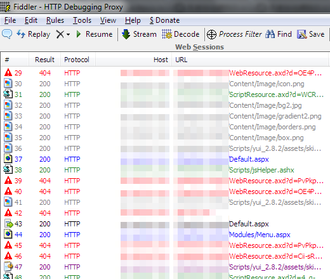
Task: Click HTML page icon of session 44
Action: pyautogui.click(x=8, y=234)
